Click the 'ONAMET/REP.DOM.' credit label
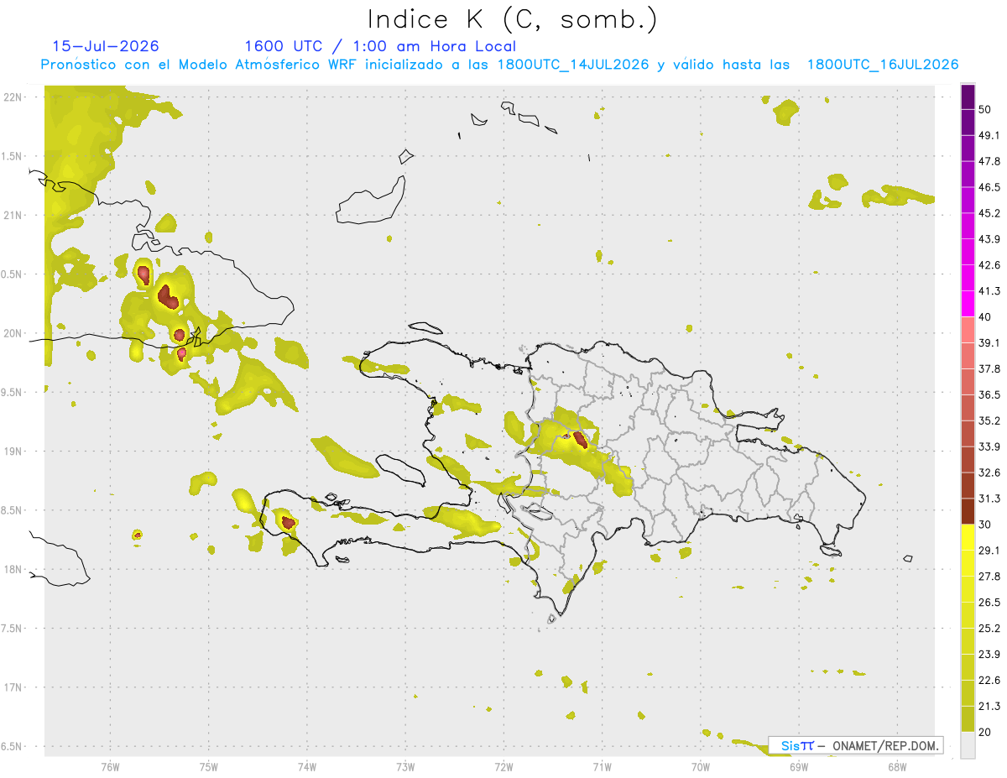 pos(884,745)
